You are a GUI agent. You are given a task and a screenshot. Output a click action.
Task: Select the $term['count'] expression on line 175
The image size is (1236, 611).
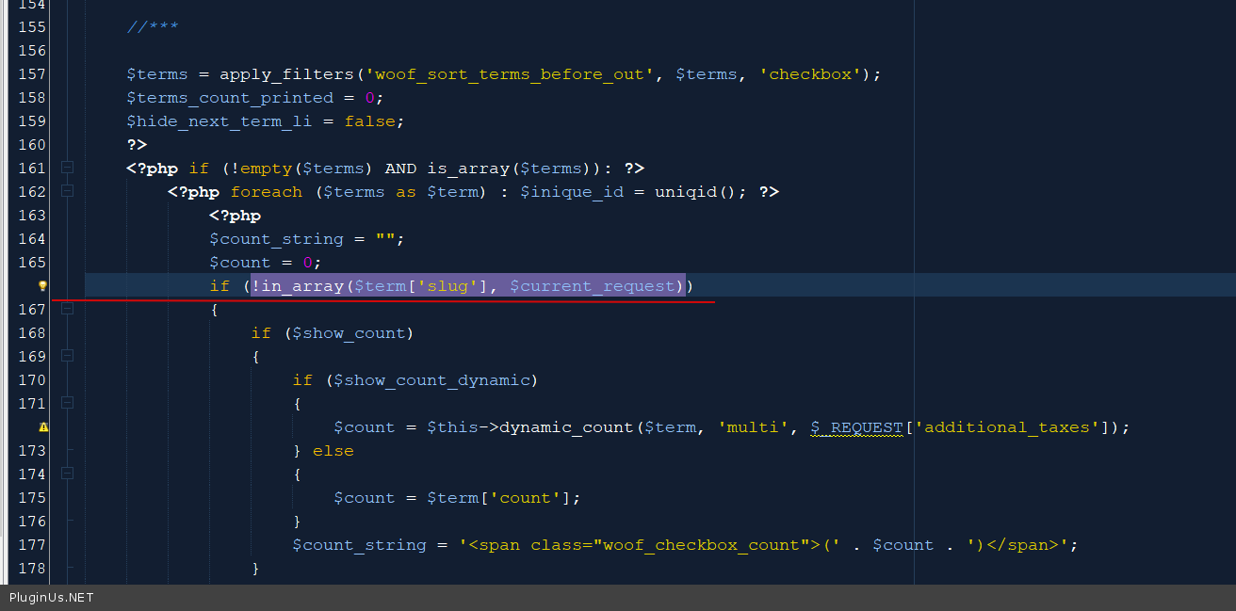[499, 498]
